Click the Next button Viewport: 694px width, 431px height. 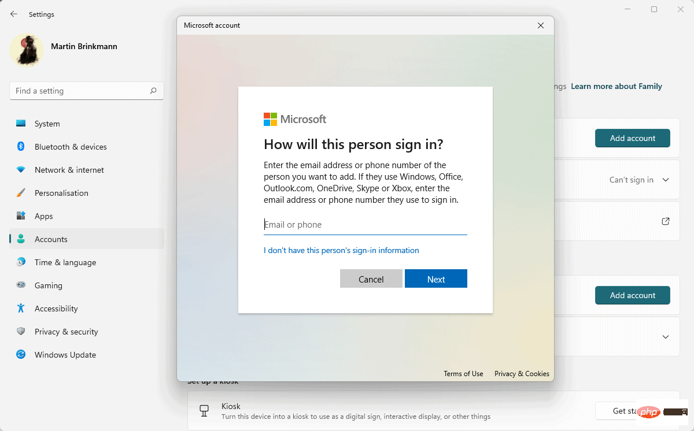pyautogui.click(x=436, y=278)
